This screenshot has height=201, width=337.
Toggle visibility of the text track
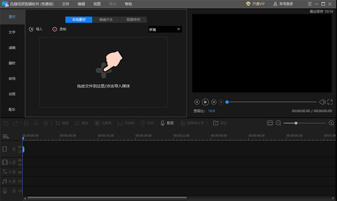(20, 172)
